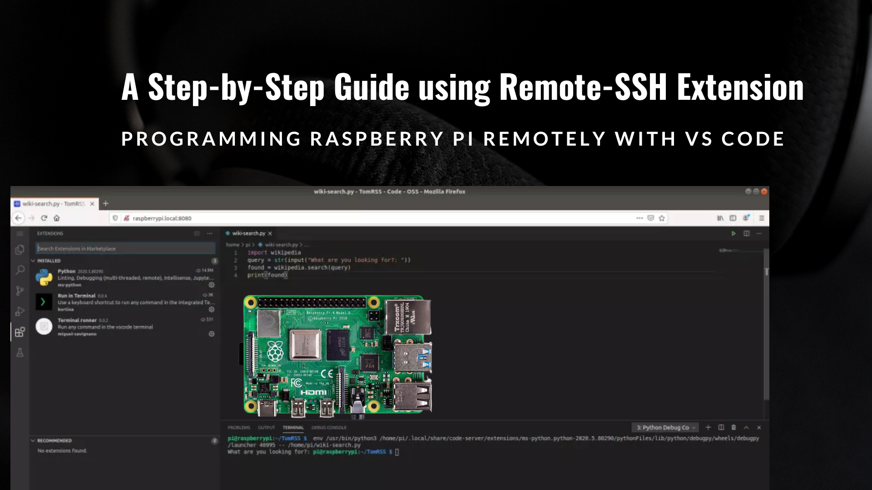Open the Firefox Library
Screen dimensions: 872x490
(x=720, y=218)
